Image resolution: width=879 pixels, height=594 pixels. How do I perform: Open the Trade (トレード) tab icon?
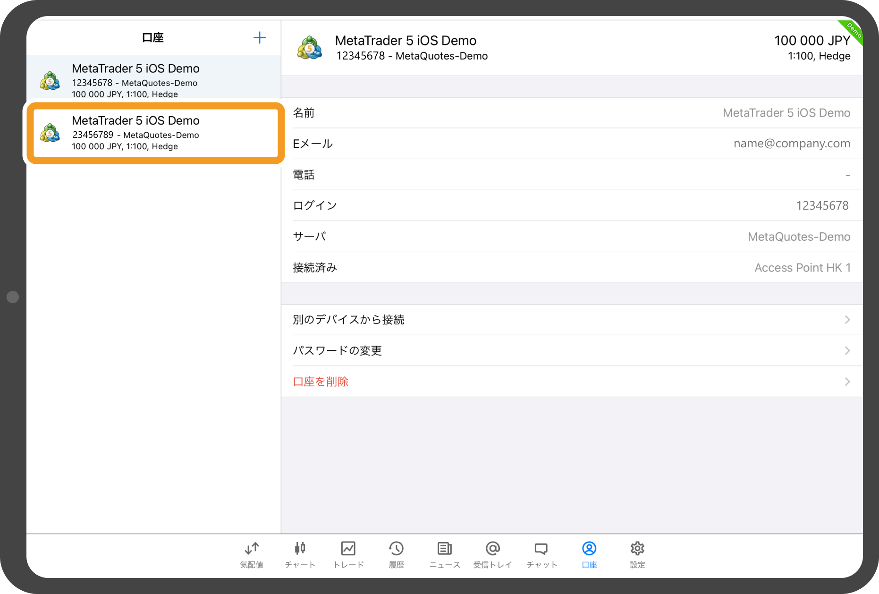point(348,549)
